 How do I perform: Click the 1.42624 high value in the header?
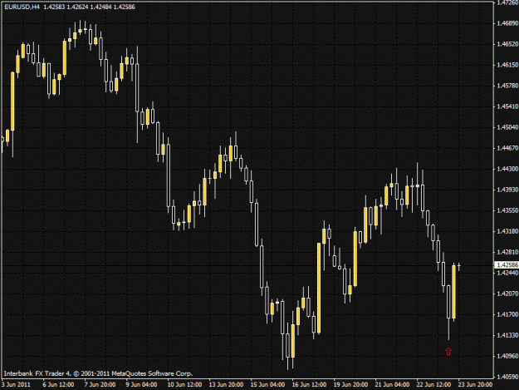coord(78,7)
